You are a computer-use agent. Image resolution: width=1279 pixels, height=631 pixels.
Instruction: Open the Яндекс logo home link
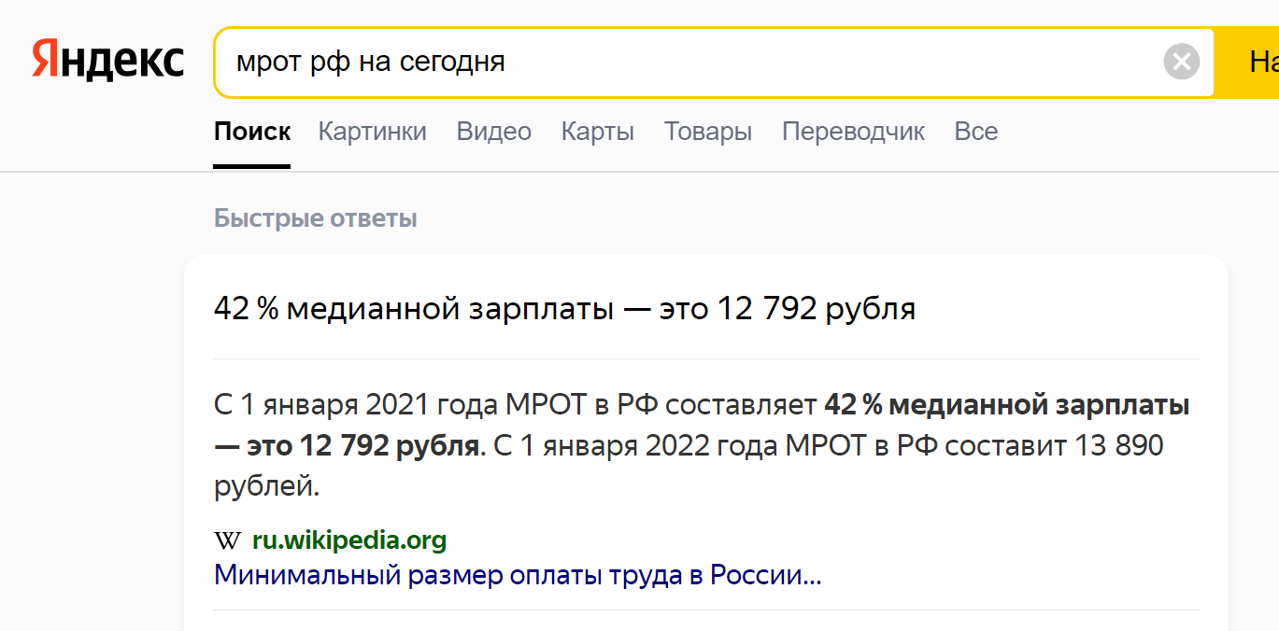(x=108, y=61)
